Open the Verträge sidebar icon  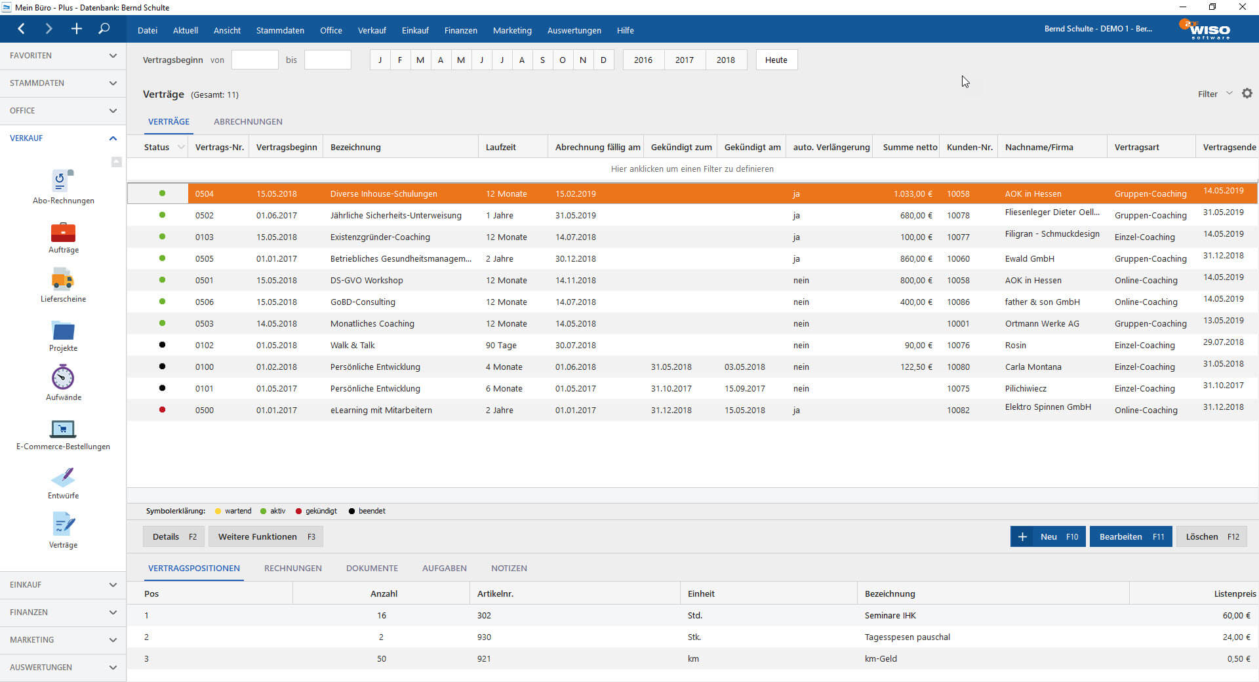[x=63, y=525]
